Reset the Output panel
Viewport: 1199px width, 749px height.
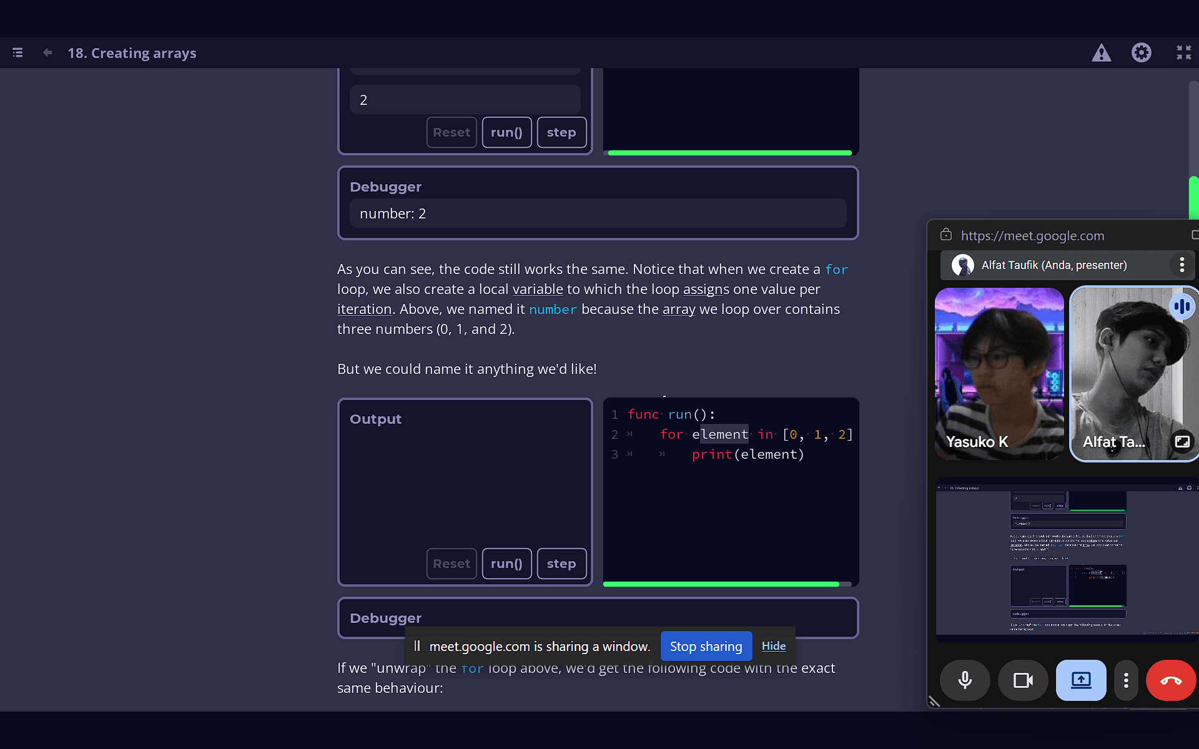tap(451, 563)
